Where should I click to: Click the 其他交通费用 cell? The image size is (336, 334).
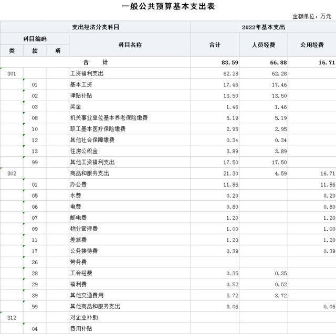[87, 295]
